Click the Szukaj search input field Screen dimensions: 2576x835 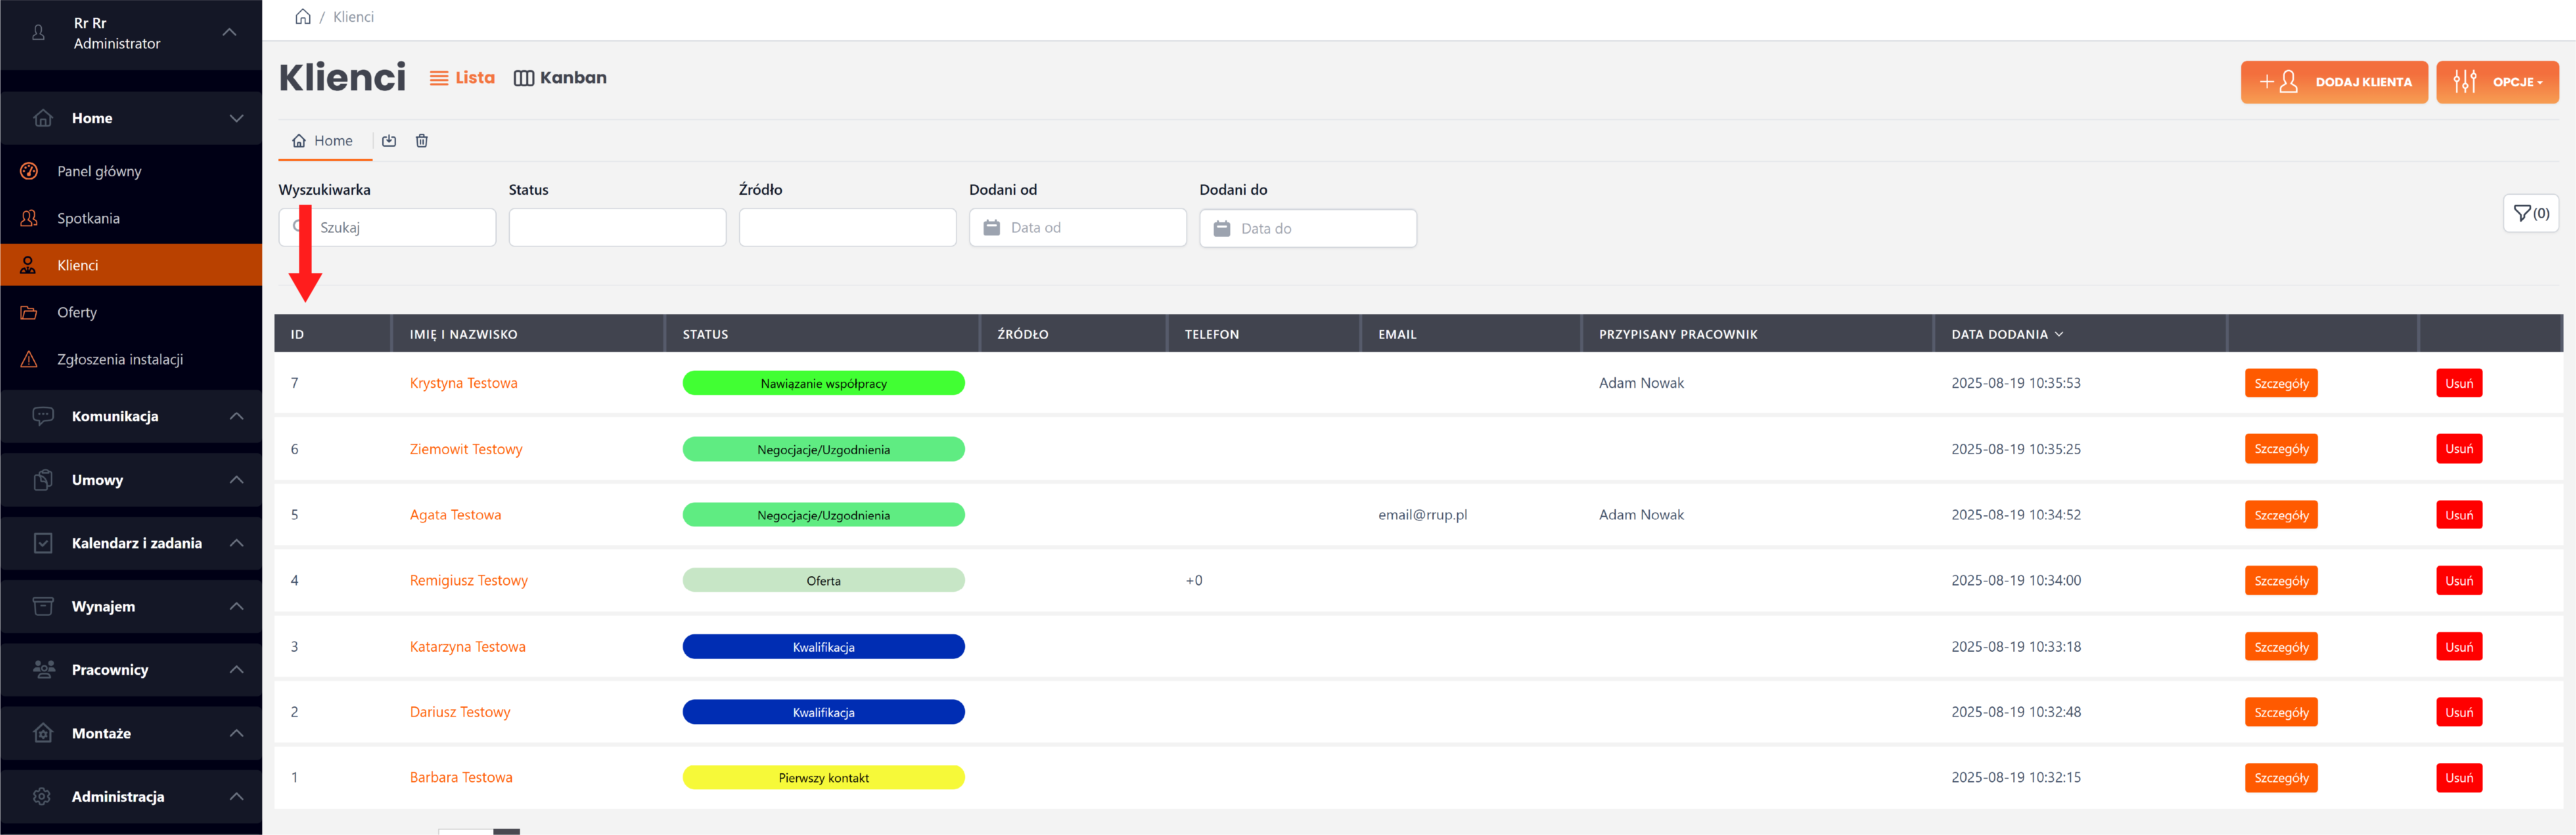[400, 228]
